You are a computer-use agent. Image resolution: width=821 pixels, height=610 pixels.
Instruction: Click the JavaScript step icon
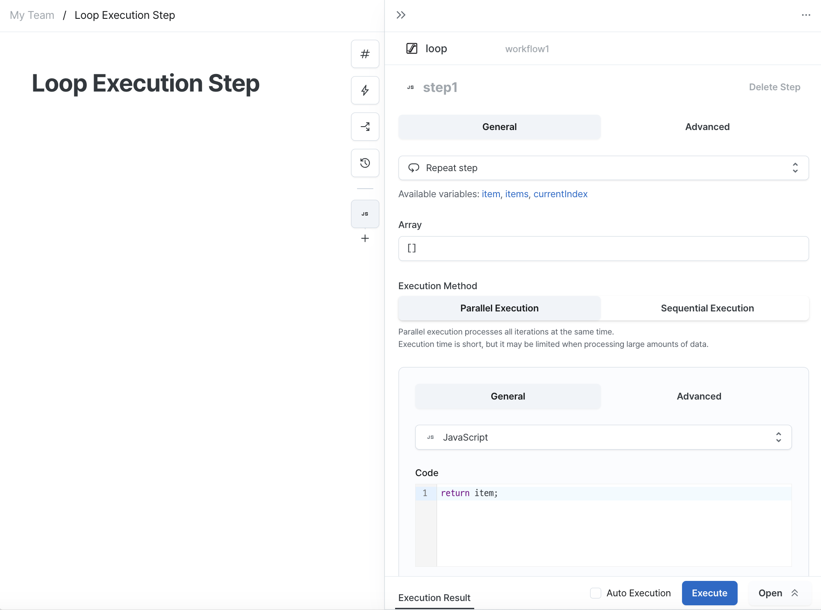tap(364, 213)
